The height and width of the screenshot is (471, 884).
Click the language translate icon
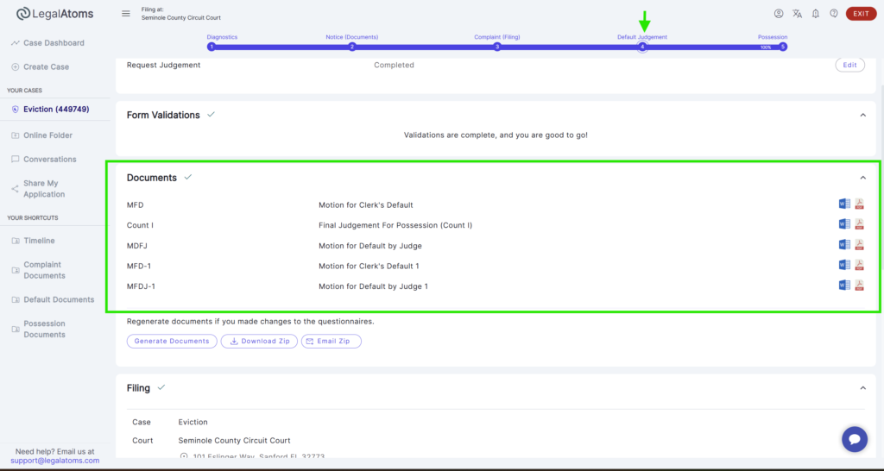797,14
